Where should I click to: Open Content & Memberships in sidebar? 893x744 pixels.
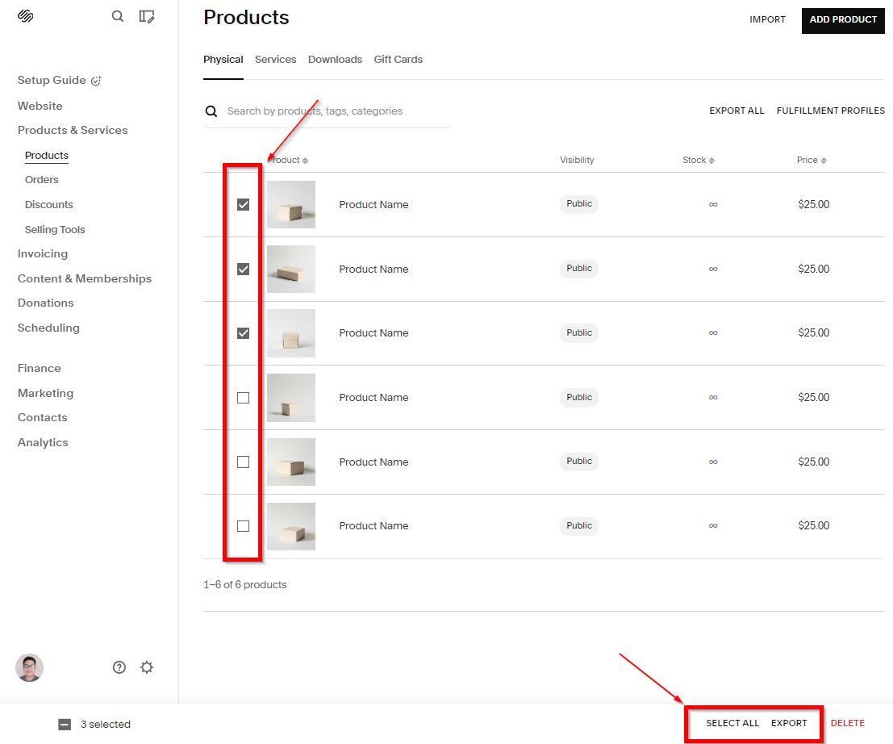click(x=84, y=278)
